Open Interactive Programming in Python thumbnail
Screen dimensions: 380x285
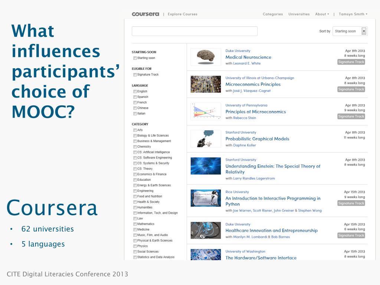206,198
